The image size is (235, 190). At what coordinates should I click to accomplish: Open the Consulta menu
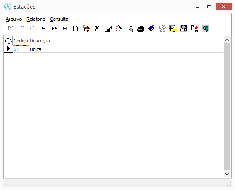[59, 19]
